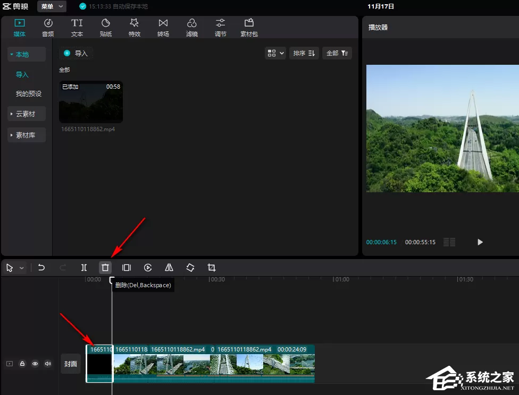Play the preview in the player
The image size is (519, 395).
pyautogui.click(x=480, y=242)
